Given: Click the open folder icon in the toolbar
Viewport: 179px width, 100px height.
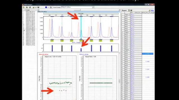Looking at the screenshot, I should 34,7.
